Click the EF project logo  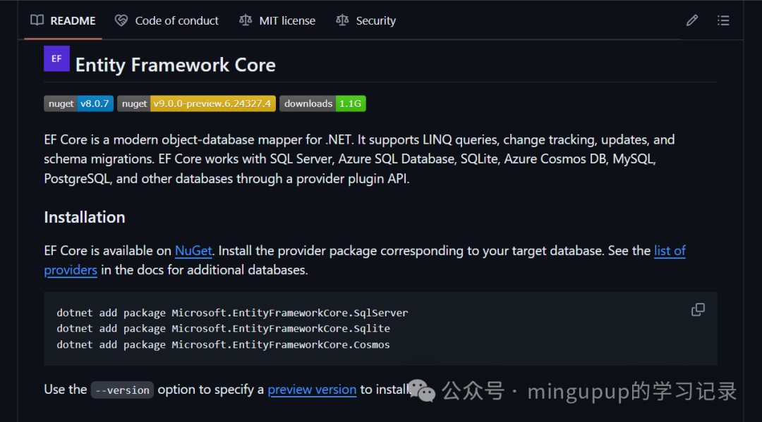point(56,58)
